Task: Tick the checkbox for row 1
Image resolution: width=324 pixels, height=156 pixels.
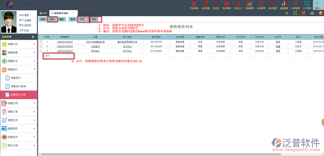Action: (41, 42)
